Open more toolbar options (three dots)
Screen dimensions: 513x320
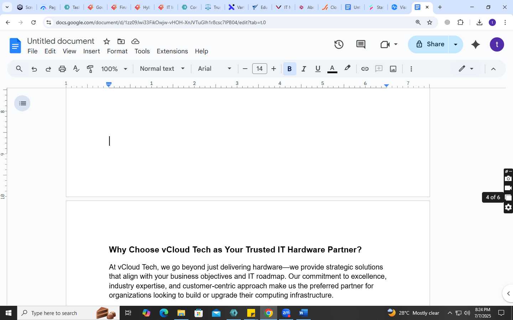[411, 69]
